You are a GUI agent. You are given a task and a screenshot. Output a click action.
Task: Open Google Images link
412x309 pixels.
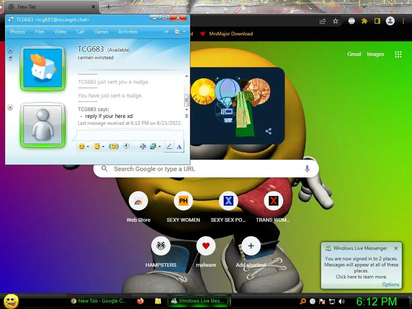tap(375, 54)
